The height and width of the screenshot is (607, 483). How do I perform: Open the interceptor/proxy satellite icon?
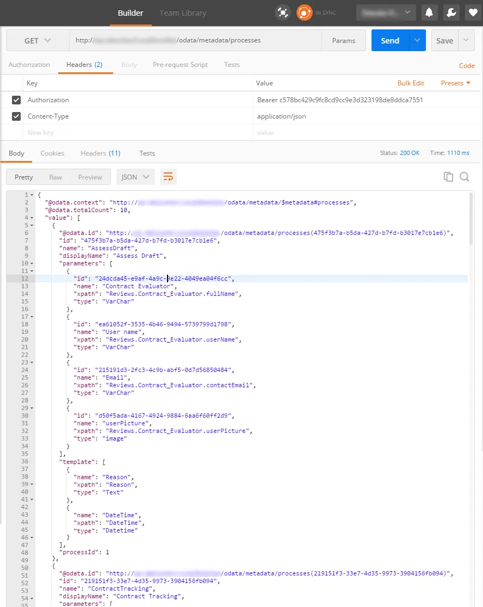283,13
